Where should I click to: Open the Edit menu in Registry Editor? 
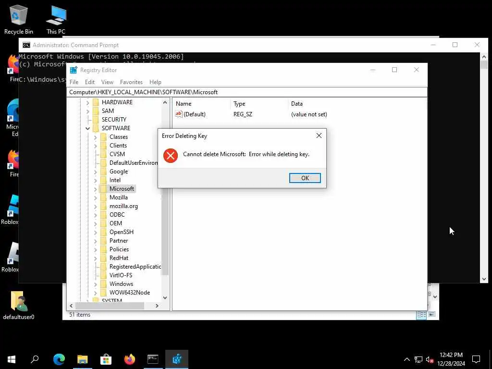click(x=90, y=82)
